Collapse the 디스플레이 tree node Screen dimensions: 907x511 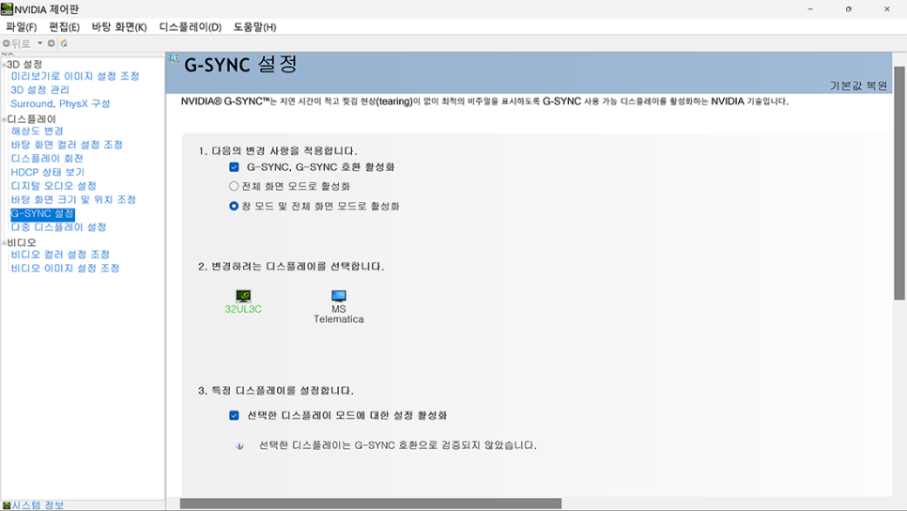(x=4, y=120)
